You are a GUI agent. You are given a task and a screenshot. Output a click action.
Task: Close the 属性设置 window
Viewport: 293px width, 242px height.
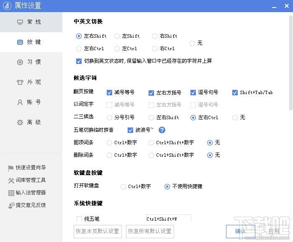[x=287, y=6]
